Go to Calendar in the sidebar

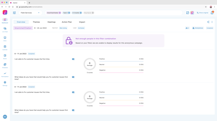(5, 47)
